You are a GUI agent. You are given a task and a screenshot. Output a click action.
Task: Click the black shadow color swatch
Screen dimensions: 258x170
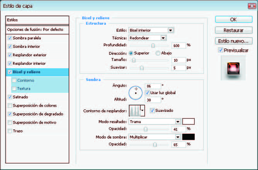pos(188,137)
